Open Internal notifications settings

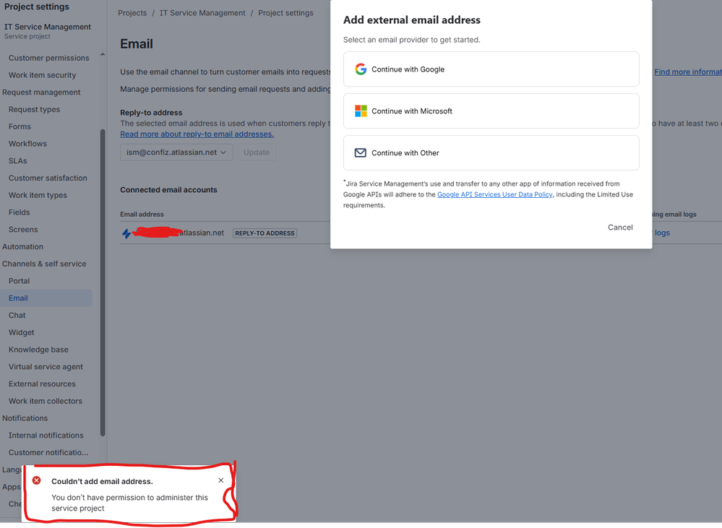click(x=46, y=436)
